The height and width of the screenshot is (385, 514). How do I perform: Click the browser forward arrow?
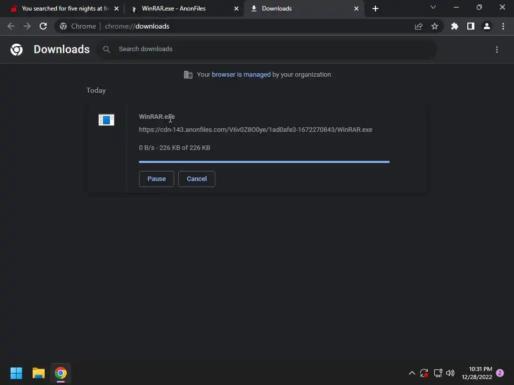pos(27,26)
